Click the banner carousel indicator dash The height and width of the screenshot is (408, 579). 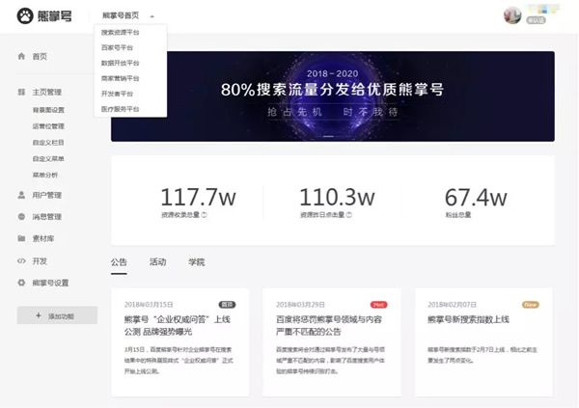coord(328,136)
